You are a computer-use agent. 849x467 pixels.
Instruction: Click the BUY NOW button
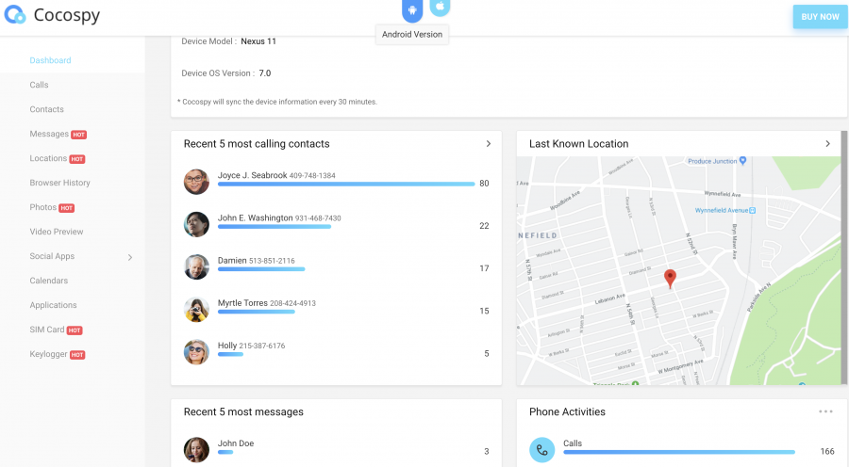pyautogui.click(x=821, y=17)
